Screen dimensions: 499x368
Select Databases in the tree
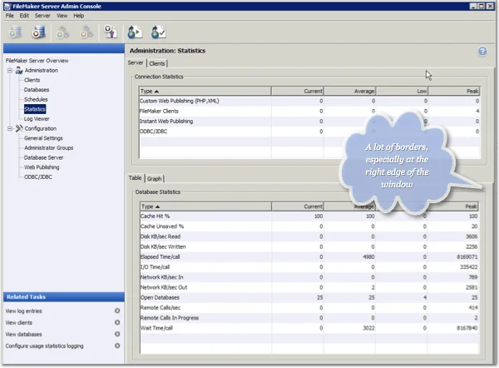(37, 90)
